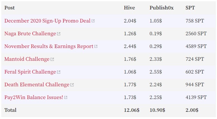The width and height of the screenshot is (217, 119).
Task: Click the SPT column header
Action: 190,8
